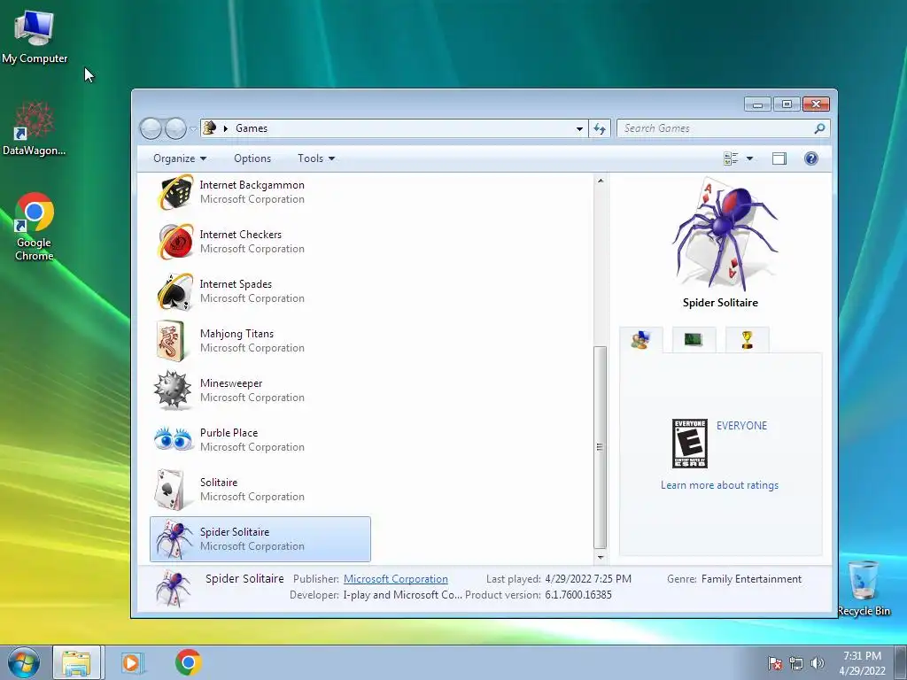Select the Google Chrome desktop shortcut
This screenshot has height=680, width=907.
pos(35,227)
